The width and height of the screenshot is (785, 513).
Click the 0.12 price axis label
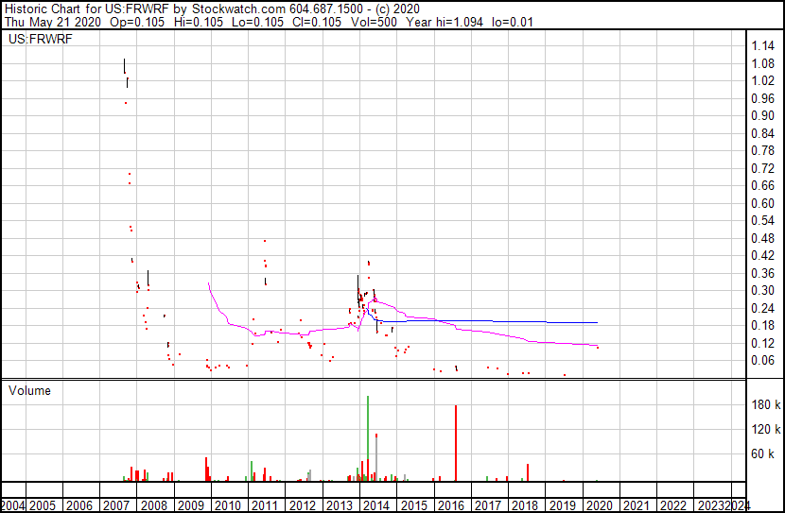click(763, 344)
